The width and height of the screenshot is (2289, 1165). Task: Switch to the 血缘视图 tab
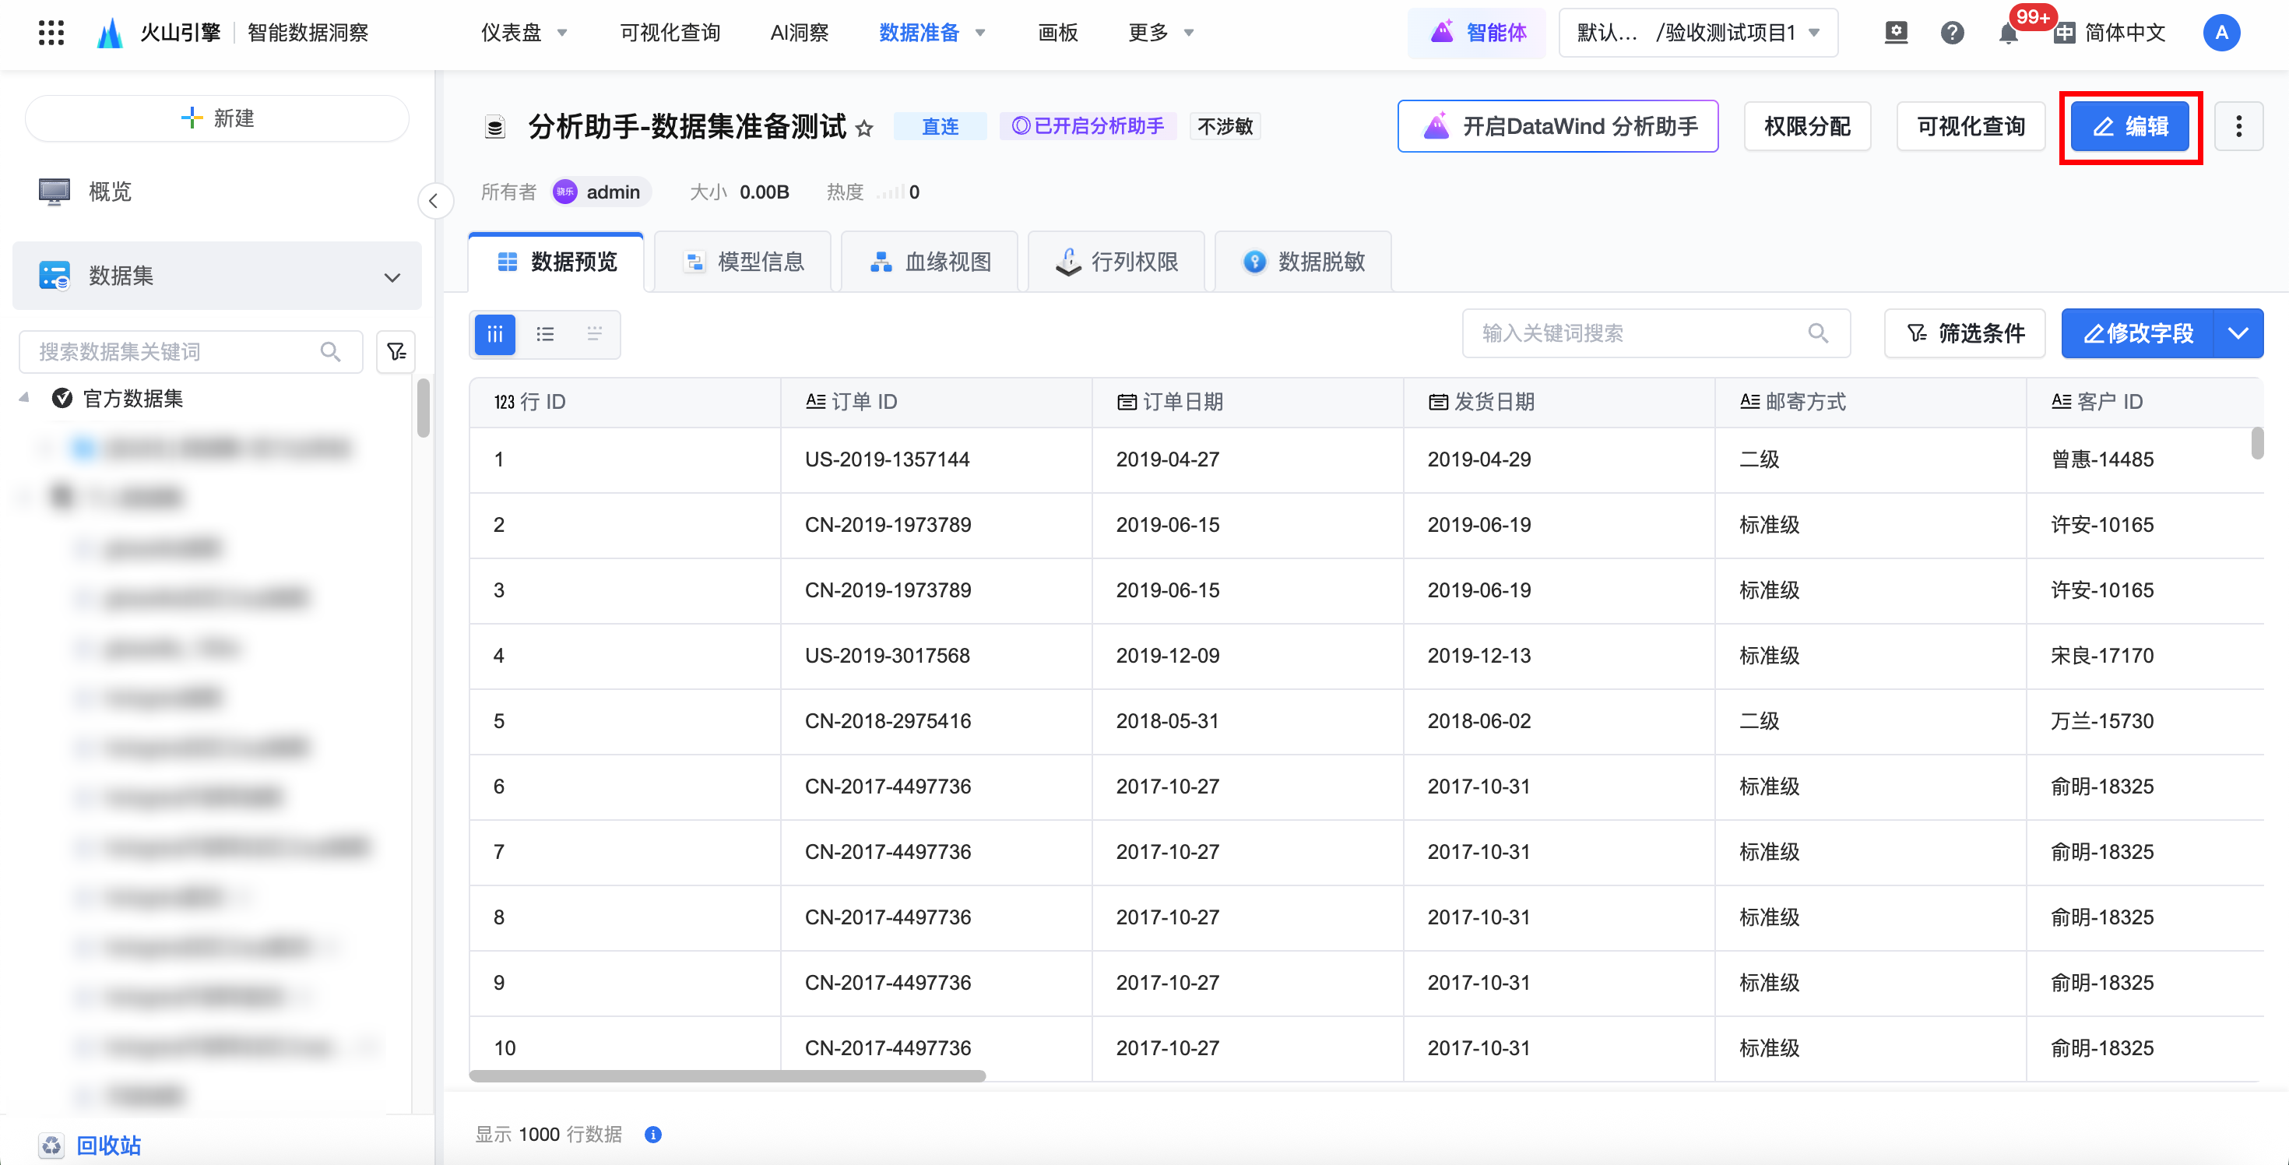[x=930, y=262]
